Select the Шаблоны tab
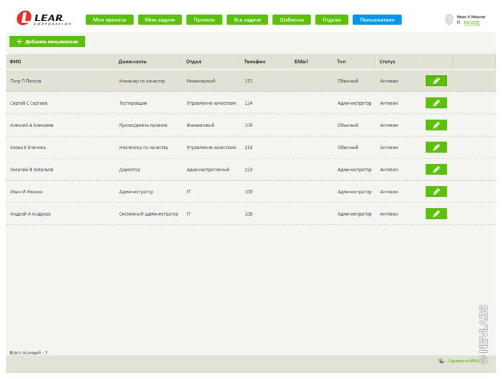Image resolution: width=502 pixels, height=379 pixels. click(x=291, y=20)
